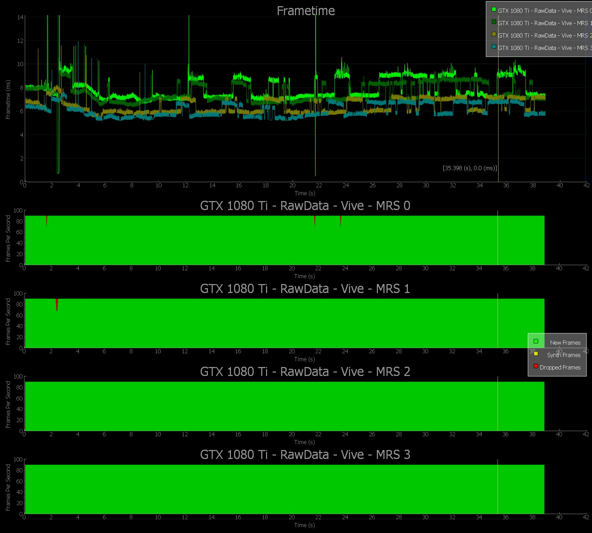The height and width of the screenshot is (533, 592).
Task: Click the olive MRS 2 legend swatch
Action: [x=494, y=34]
